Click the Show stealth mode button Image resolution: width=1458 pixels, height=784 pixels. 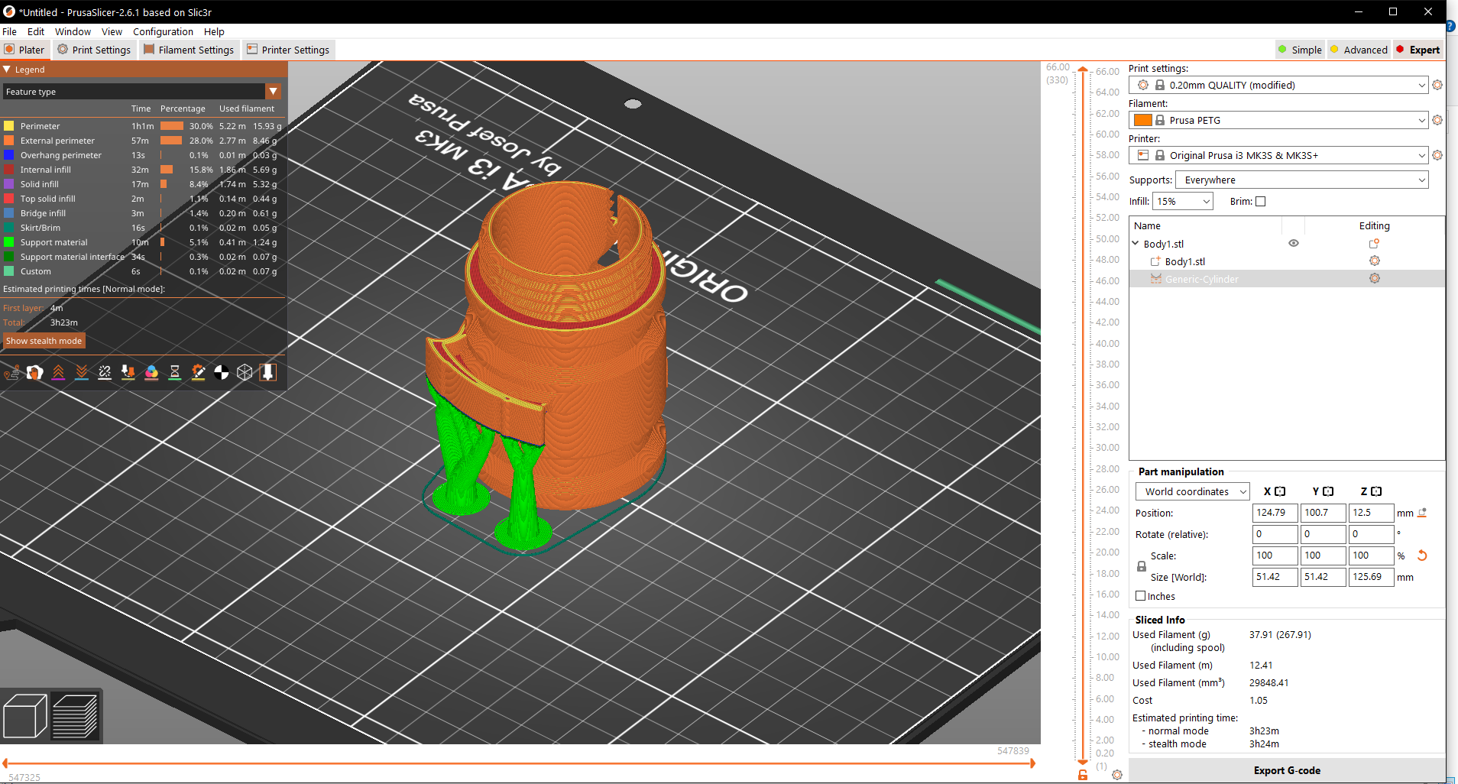pos(44,340)
